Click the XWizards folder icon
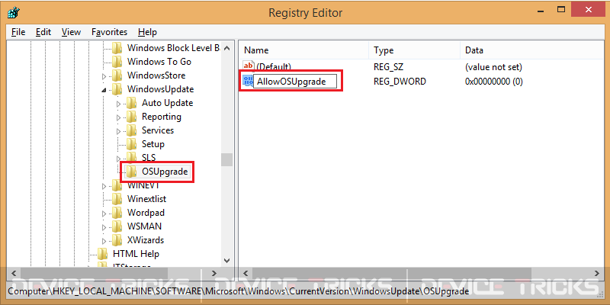This screenshot has height=305, width=610. (x=117, y=240)
